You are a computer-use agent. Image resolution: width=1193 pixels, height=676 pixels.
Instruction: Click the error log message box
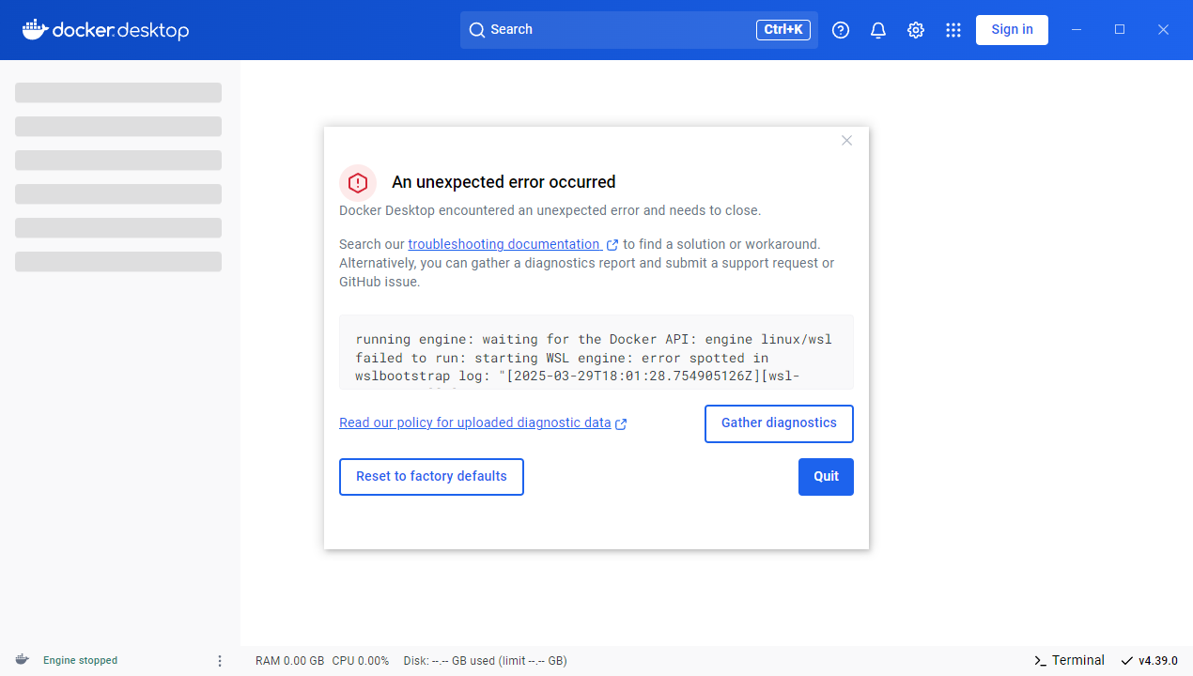tap(596, 352)
